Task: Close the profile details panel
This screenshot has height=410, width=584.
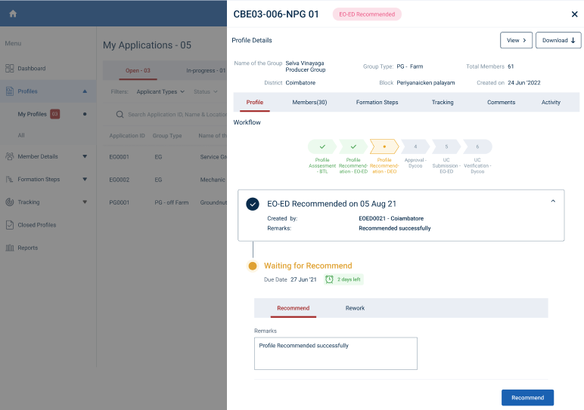Action: click(573, 14)
